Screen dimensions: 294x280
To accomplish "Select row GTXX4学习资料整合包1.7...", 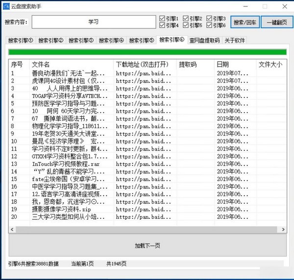I will pyautogui.click(x=147, y=156).
